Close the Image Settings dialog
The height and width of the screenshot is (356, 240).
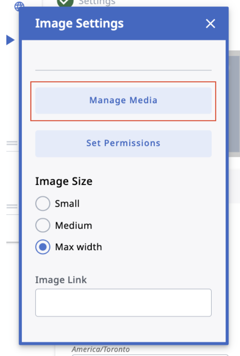coord(210,24)
